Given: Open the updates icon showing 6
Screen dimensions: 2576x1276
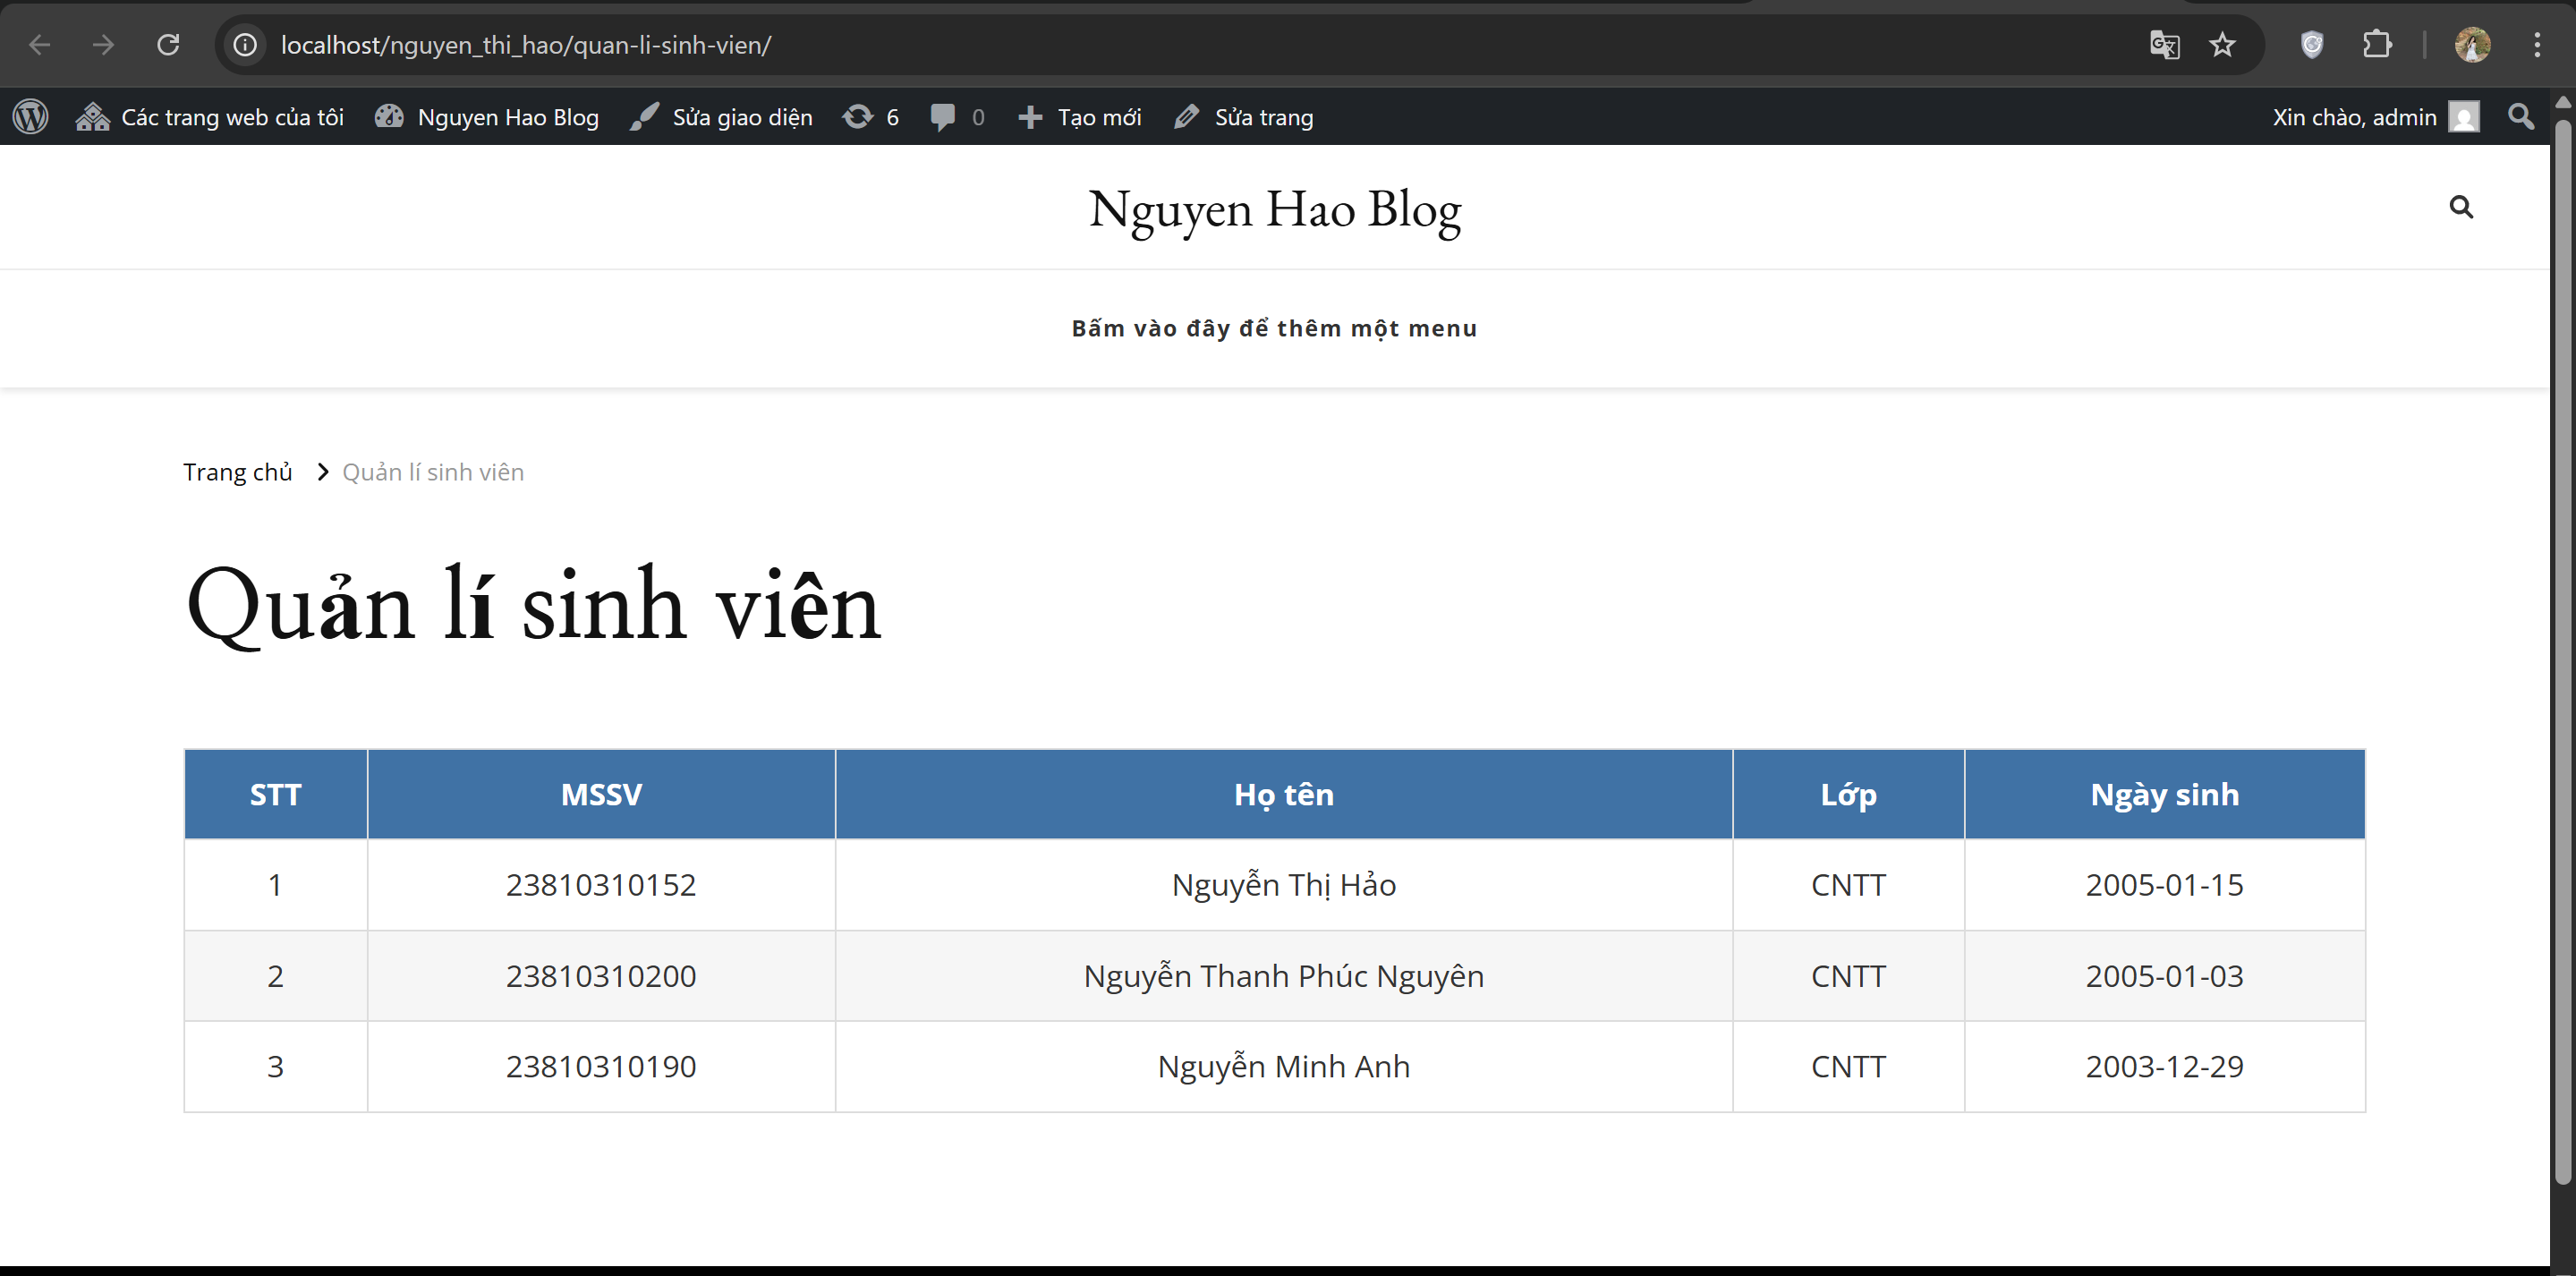Looking at the screenshot, I should tap(870, 117).
